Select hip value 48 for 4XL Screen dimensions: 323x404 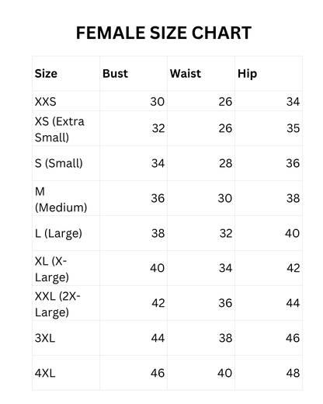pyautogui.click(x=293, y=373)
